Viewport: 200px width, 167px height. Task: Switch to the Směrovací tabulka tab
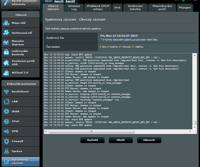coord(135,8)
